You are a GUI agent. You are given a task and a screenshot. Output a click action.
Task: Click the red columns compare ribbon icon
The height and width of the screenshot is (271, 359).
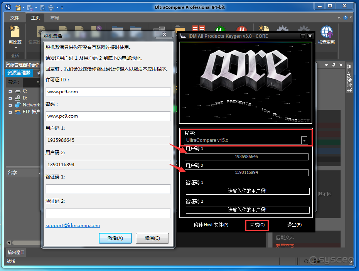coord(199,29)
